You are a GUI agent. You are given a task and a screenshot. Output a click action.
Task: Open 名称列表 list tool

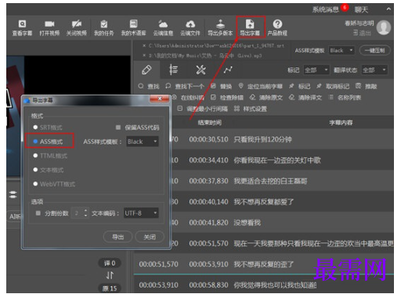coord(345,98)
